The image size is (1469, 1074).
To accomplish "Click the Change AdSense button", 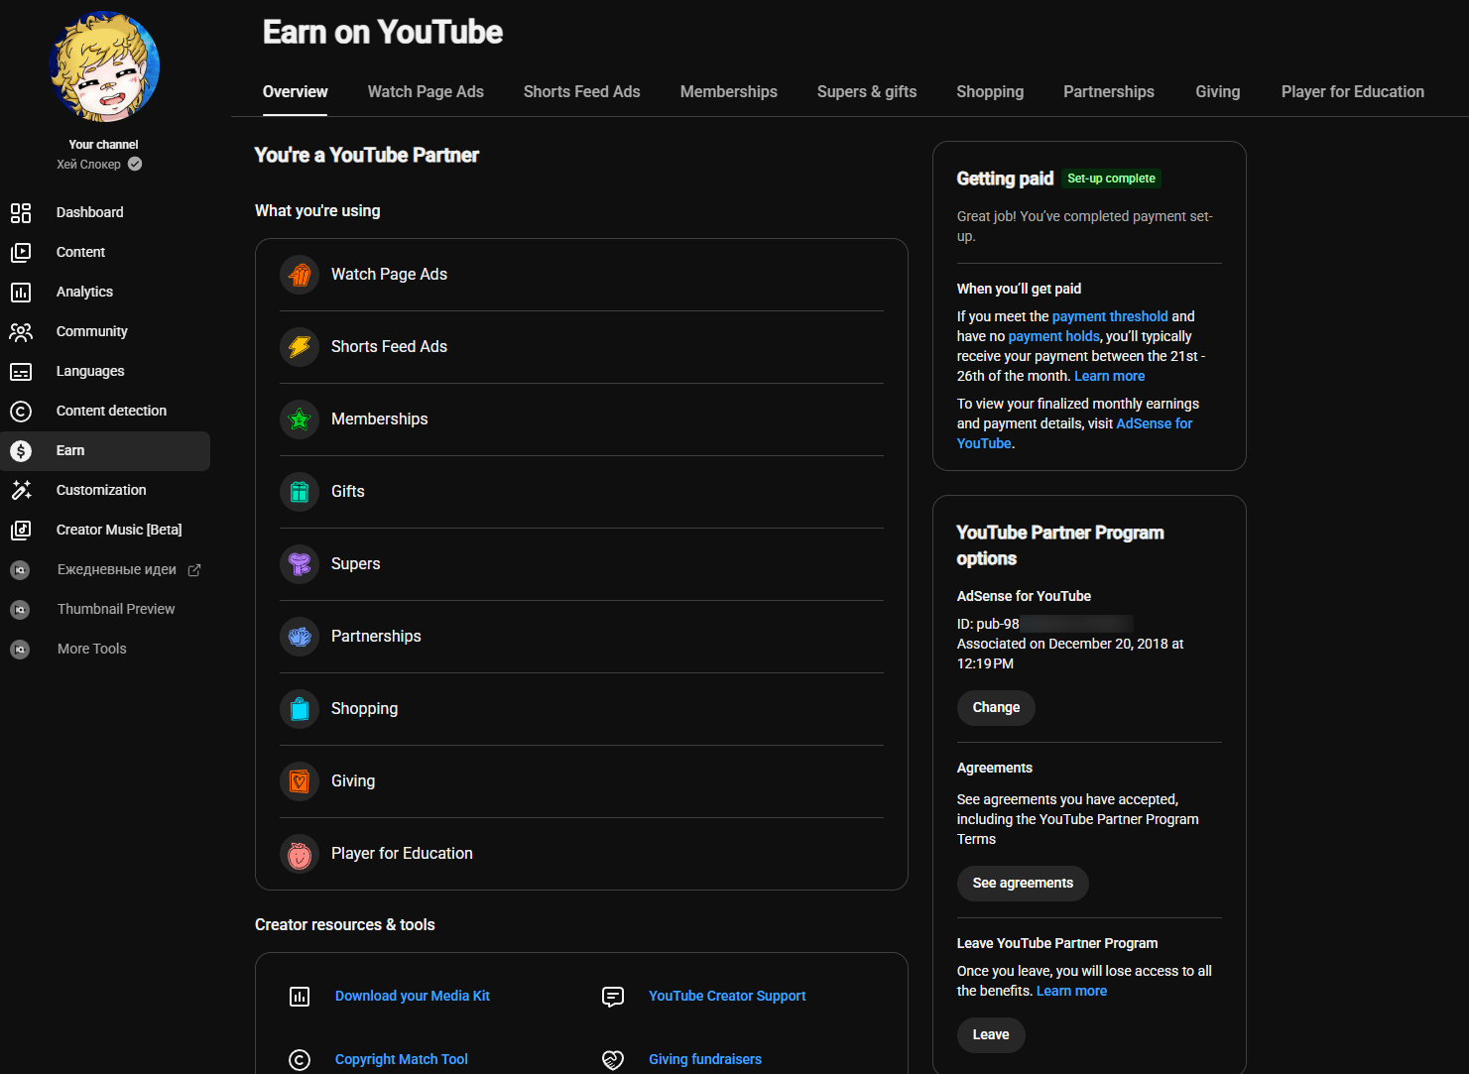I will tap(996, 708).
